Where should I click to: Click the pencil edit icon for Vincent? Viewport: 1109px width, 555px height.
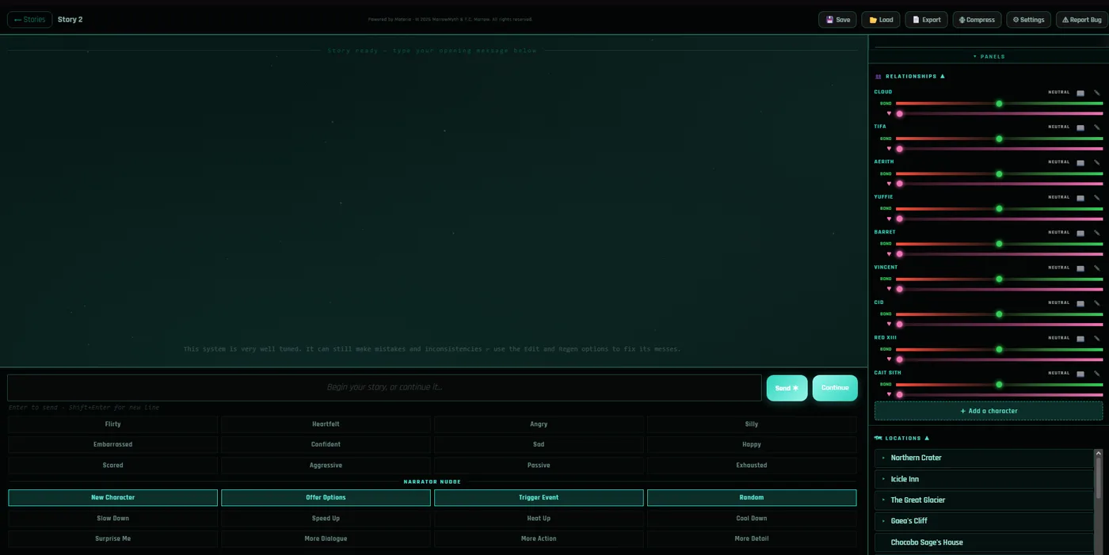coord(1097,268)
